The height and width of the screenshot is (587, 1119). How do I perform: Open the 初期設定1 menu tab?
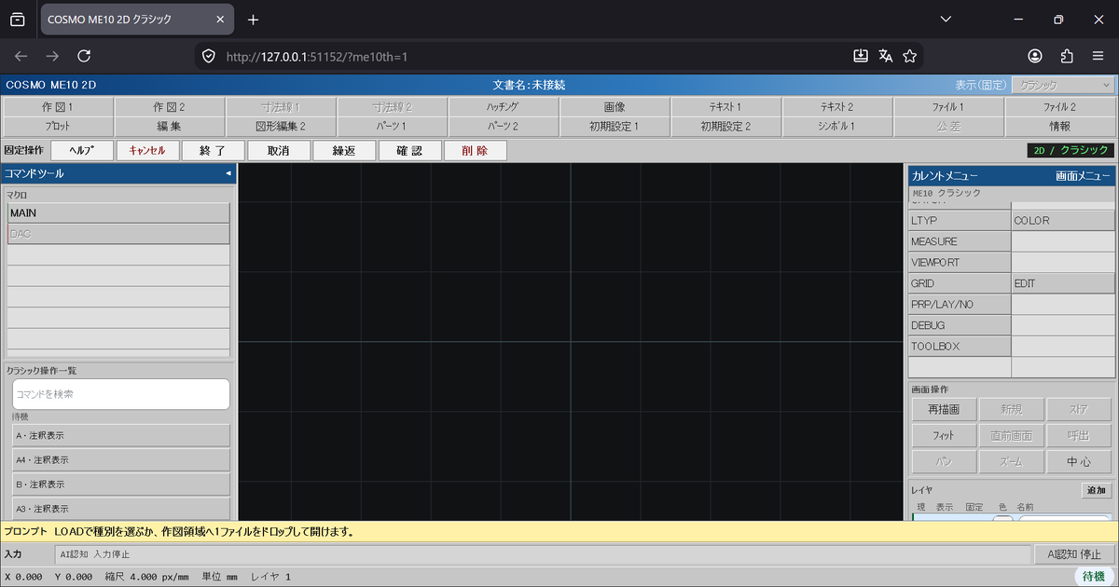point(614,126)
